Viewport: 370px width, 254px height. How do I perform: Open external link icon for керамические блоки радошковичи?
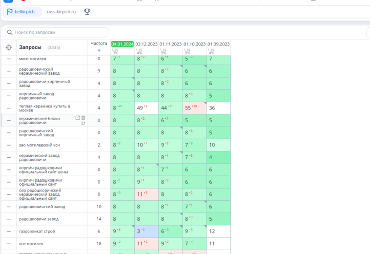click(78, 118)
